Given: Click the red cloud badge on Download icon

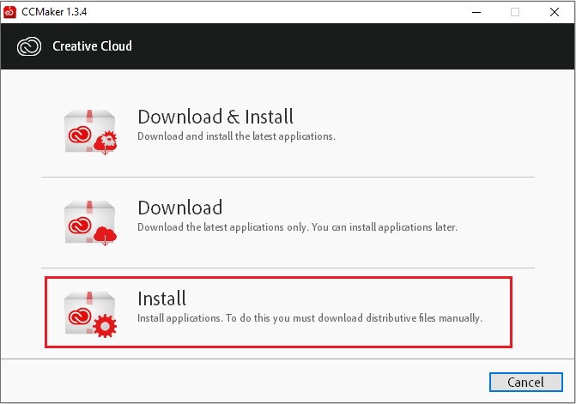Looking at the screenshot, I should [x=106, y=234].
